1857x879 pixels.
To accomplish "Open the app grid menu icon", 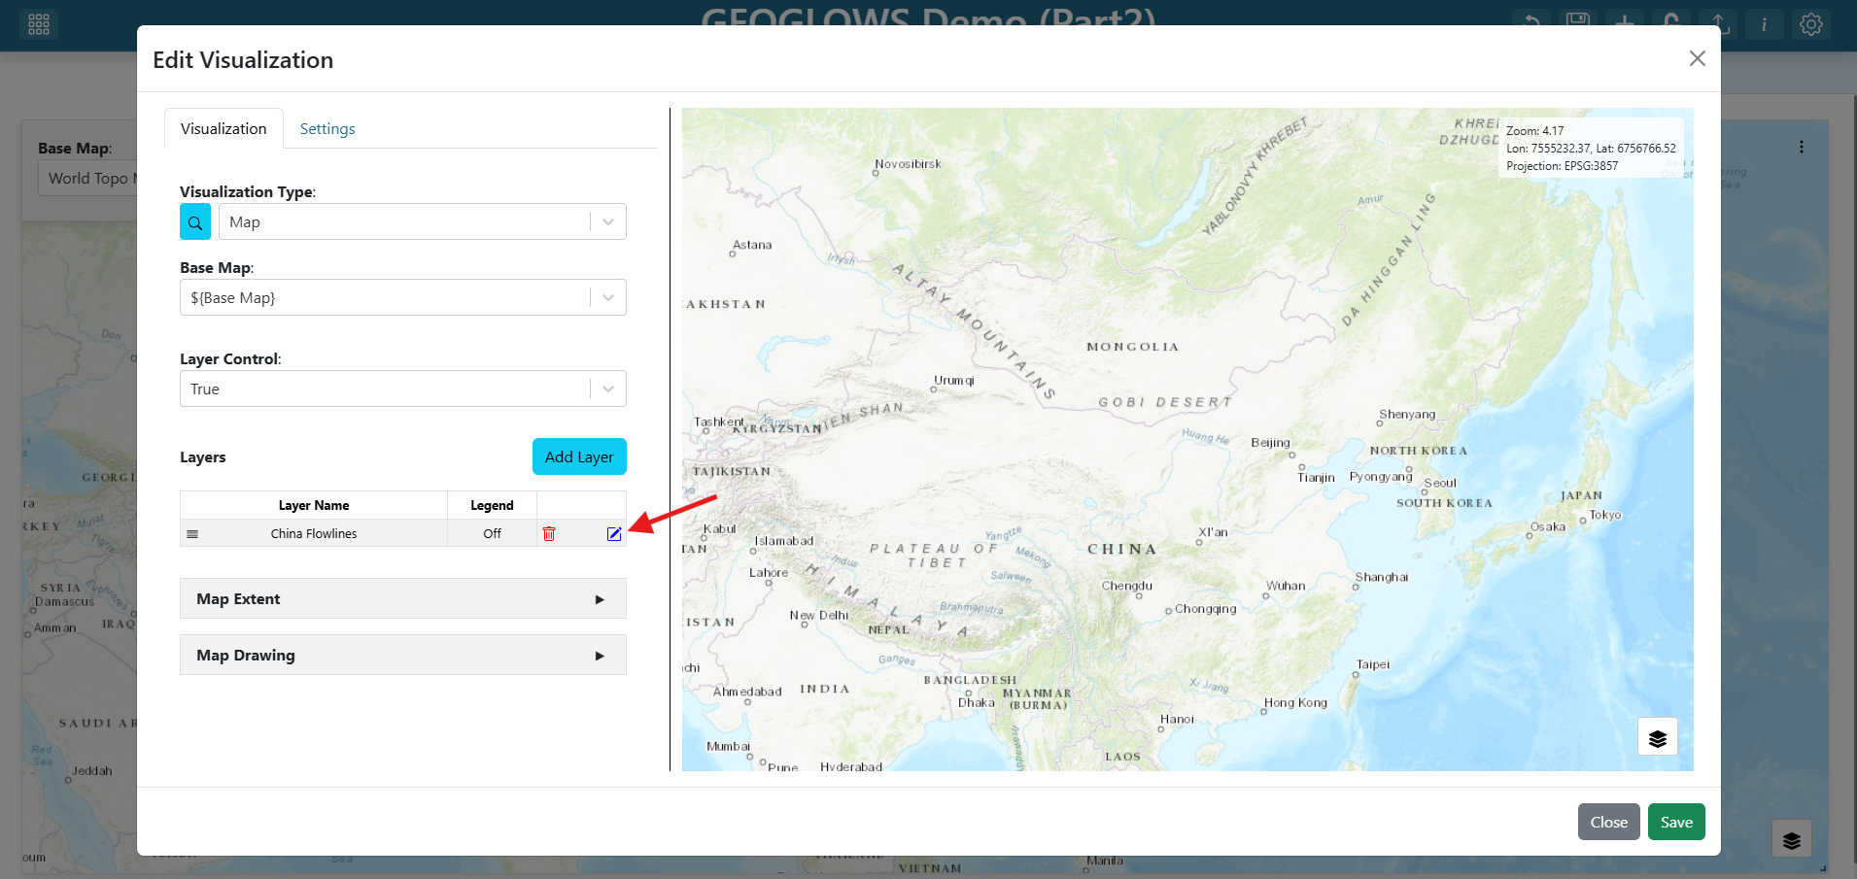I will (39, 24).
